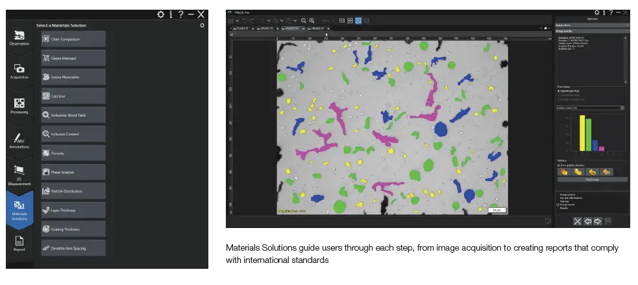Click the zoom out magnifier icon

click(303, 21)
